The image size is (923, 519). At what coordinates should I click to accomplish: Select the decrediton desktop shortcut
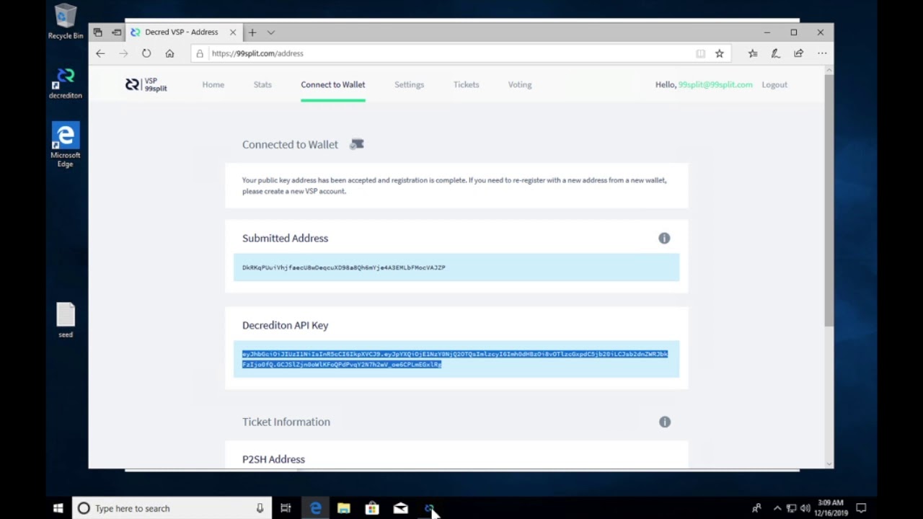point(66,84)
